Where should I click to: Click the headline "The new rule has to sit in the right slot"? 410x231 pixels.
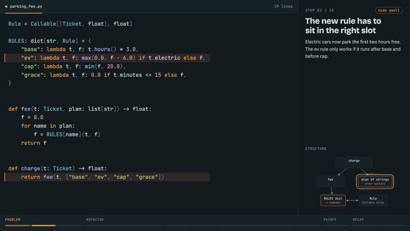[x=343, y=26]
